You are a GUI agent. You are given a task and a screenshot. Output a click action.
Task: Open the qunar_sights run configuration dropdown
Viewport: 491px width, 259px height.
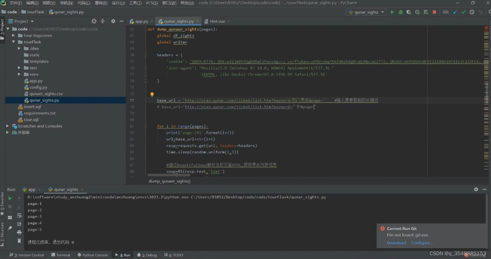point(366,12)
